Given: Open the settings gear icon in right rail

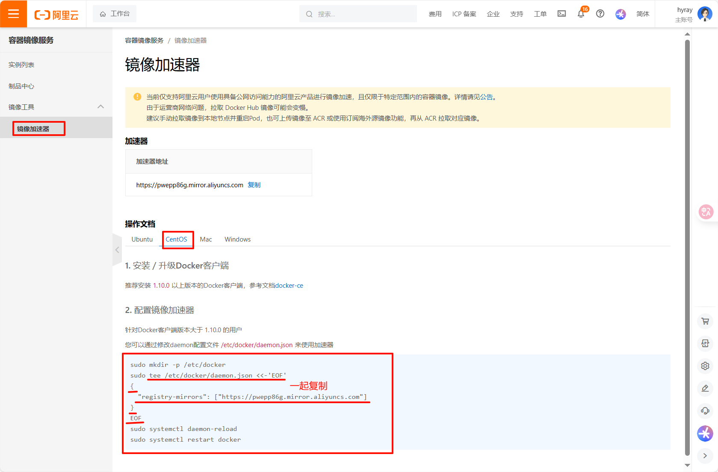Looking at the screenshot, I should tap(705, 366).
